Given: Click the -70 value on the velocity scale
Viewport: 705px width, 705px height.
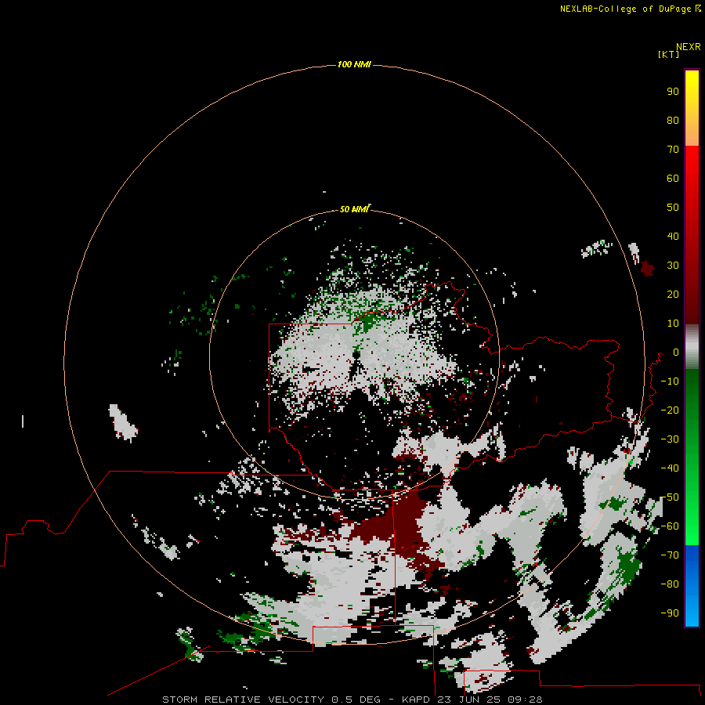Looking at the screenshot, I should [x=670, y=555].
